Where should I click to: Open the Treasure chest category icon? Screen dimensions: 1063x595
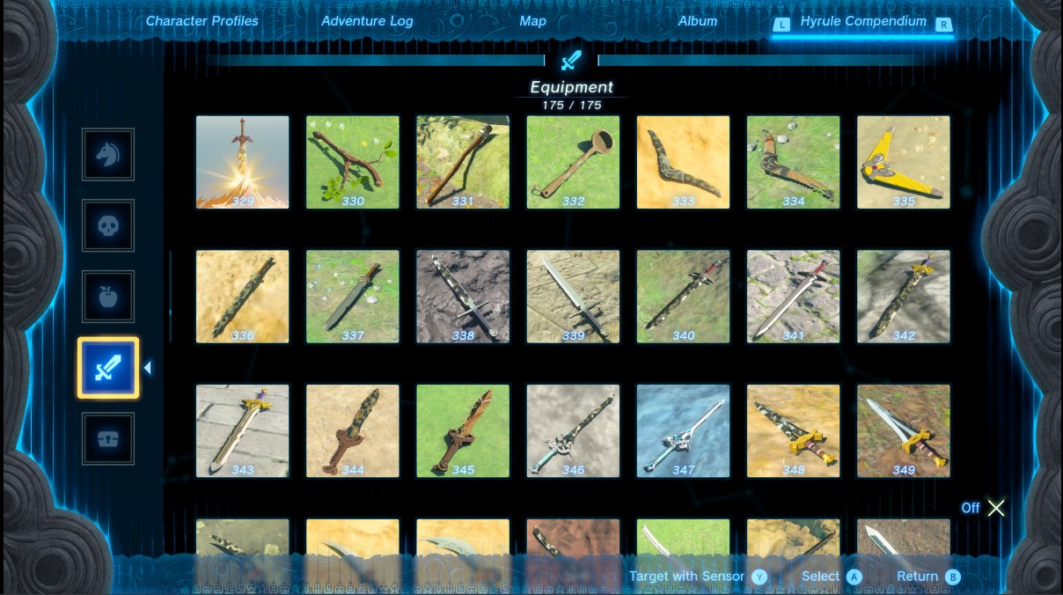coord(108,438)
